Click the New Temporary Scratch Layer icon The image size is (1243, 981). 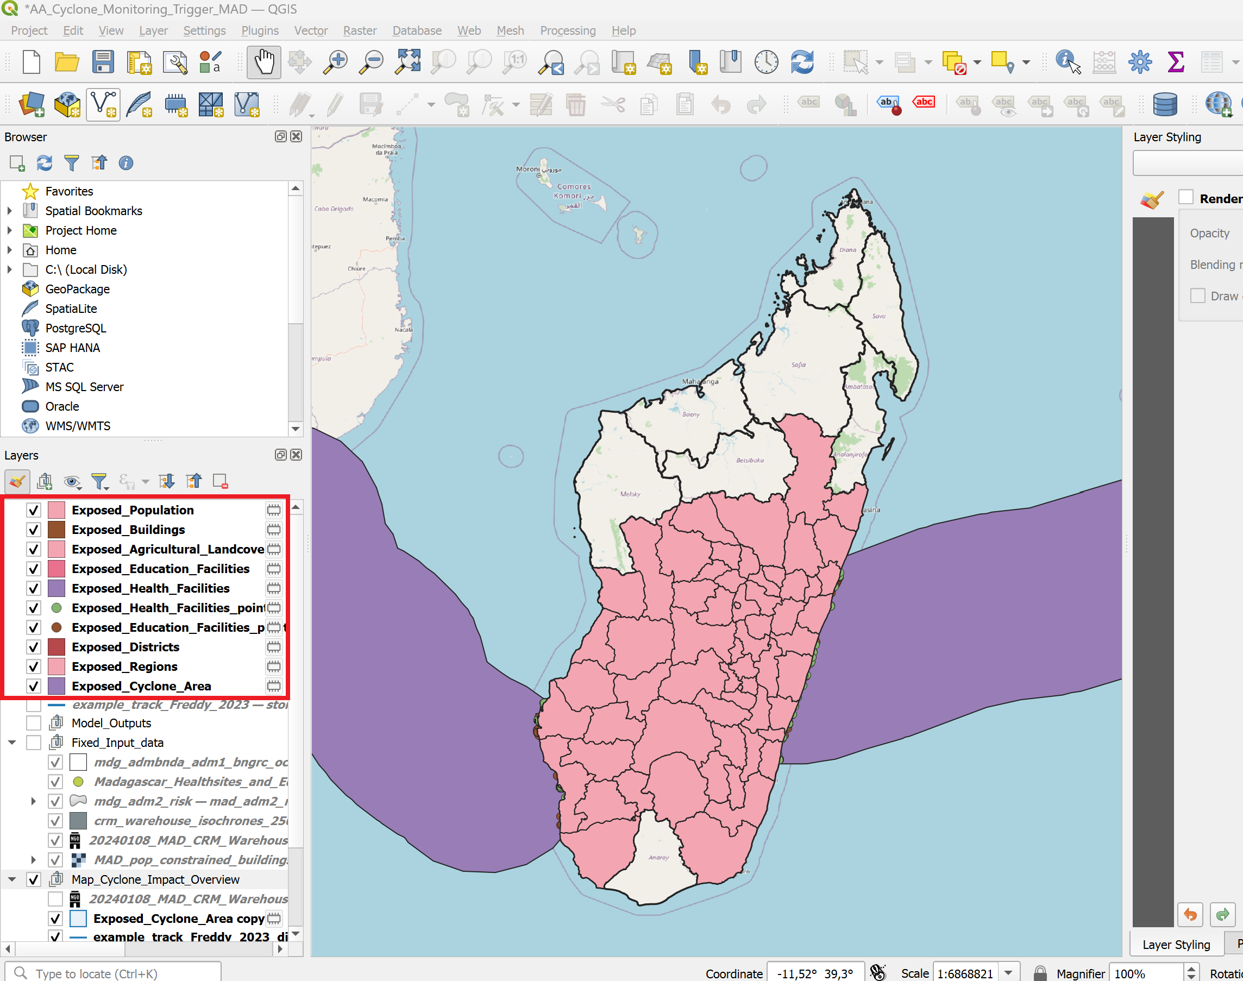pyautogui.click(x=175, y=104)
